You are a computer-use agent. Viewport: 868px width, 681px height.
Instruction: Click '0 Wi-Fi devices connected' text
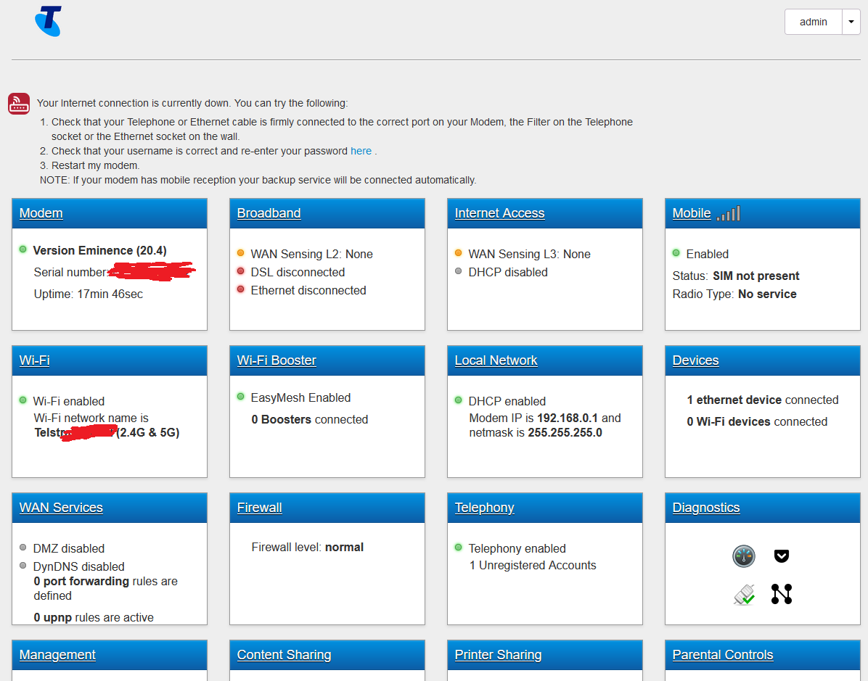point(757,421)
